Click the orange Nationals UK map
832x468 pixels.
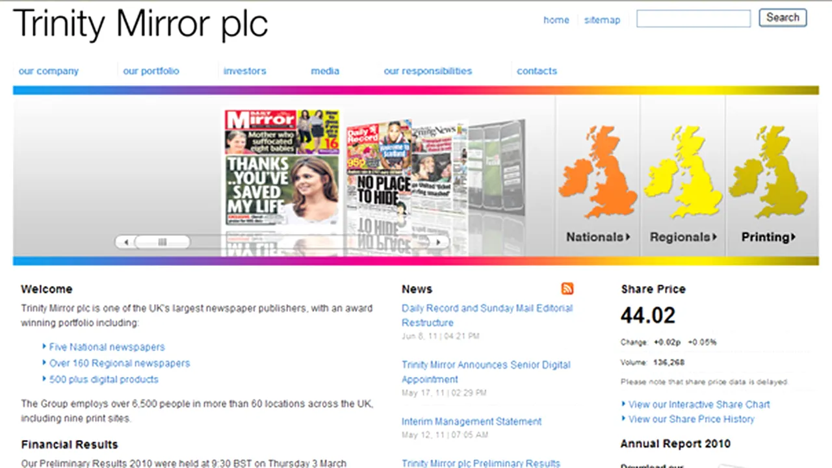[597, 172]
